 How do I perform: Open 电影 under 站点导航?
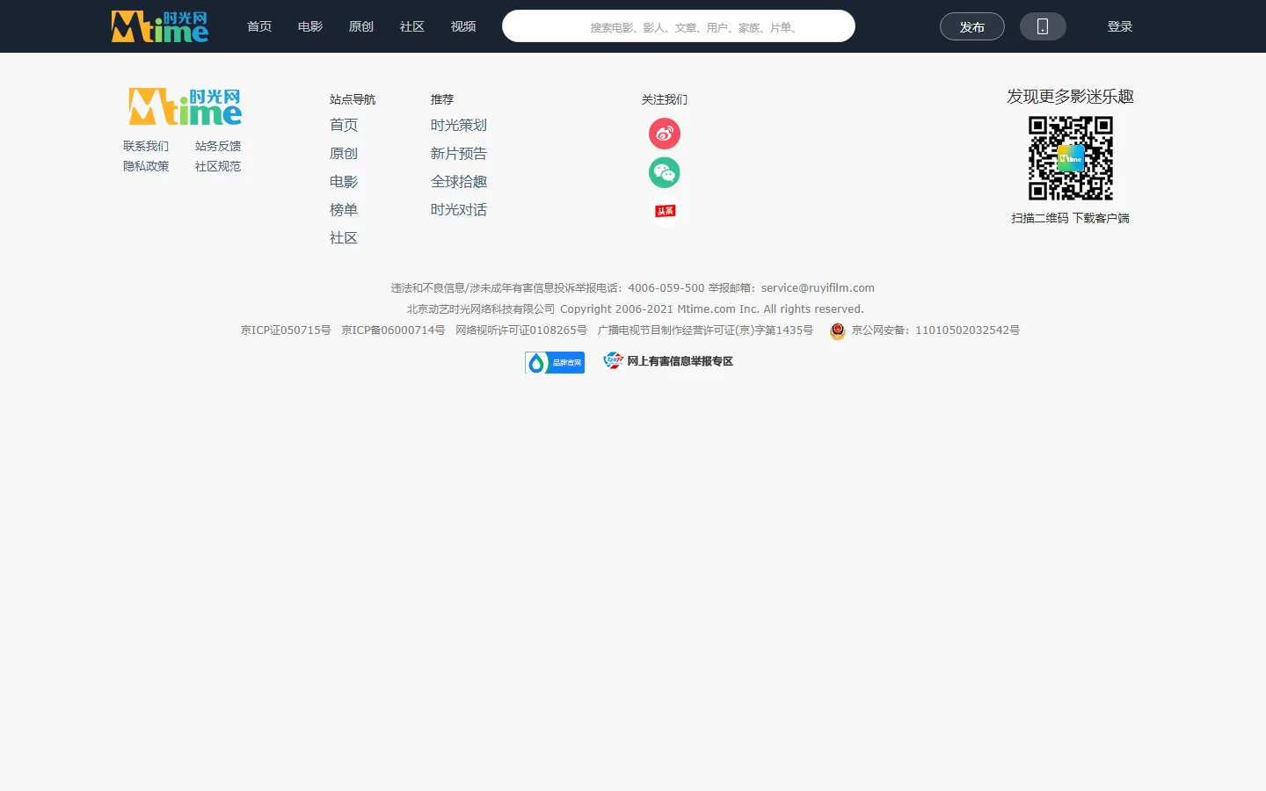coord(344,181)
